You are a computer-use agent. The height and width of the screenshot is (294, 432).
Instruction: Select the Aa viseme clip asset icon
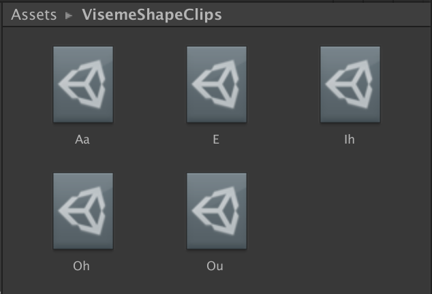tap(83, 84)
